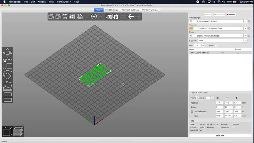
Task: Select the Place on face tool
Action: (8, 86)
